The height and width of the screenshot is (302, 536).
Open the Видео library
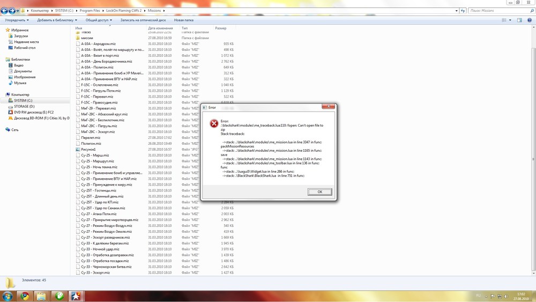pyautogui.click(x=18, y=65)
